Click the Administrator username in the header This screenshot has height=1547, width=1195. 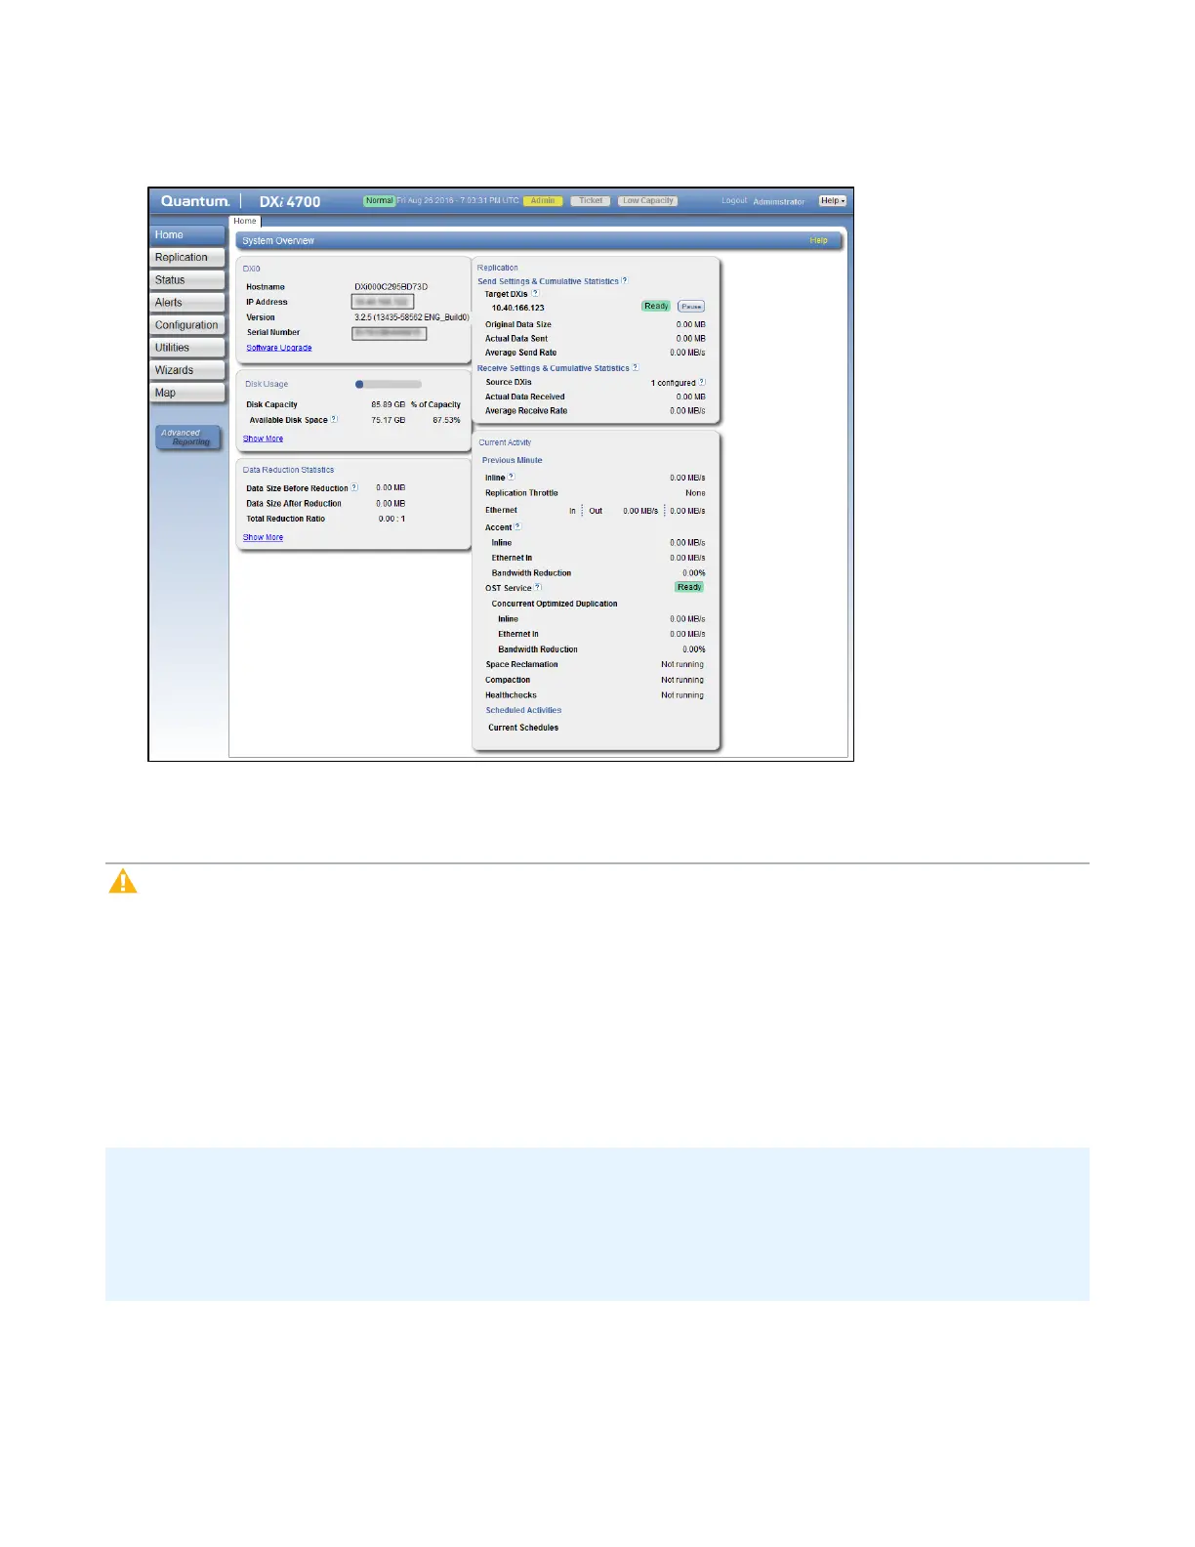click(x=779, y=202)
